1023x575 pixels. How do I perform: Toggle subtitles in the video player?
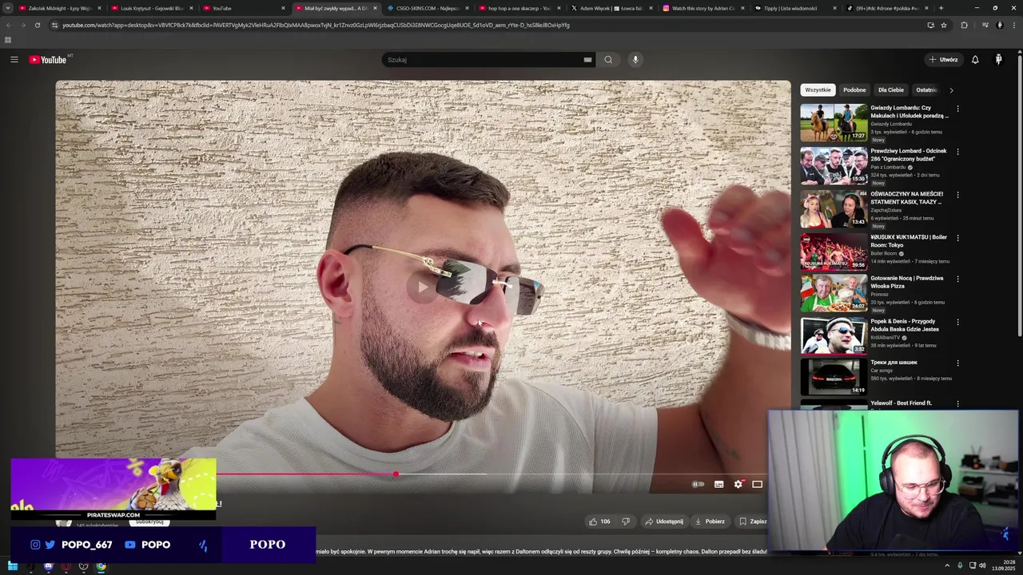pyautogui.click(x=718, y=484)
